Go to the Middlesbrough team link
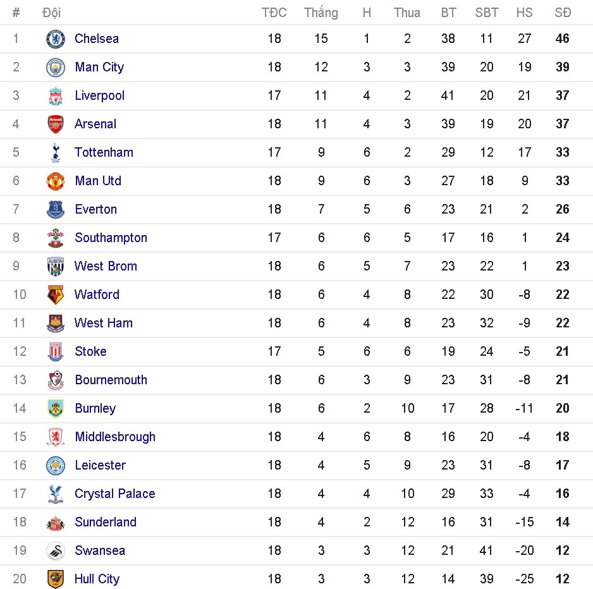 click(x=114, y=437)
